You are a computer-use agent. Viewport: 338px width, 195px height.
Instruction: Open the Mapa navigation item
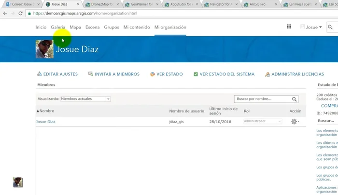click(x=75, y=28)
